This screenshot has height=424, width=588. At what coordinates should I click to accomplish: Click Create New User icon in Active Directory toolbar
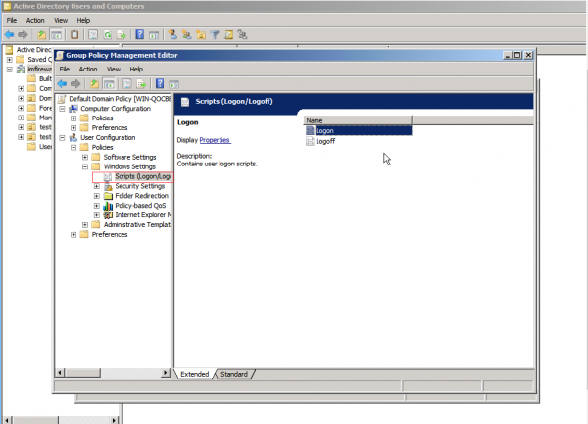point(172,35)
